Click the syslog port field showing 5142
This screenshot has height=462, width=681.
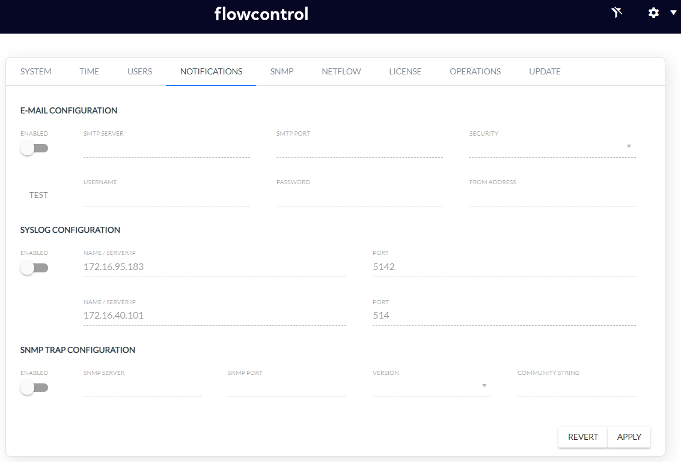click(504, 267)
